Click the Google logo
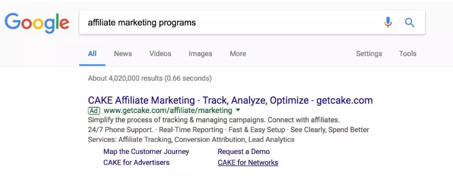 point(37,23)
